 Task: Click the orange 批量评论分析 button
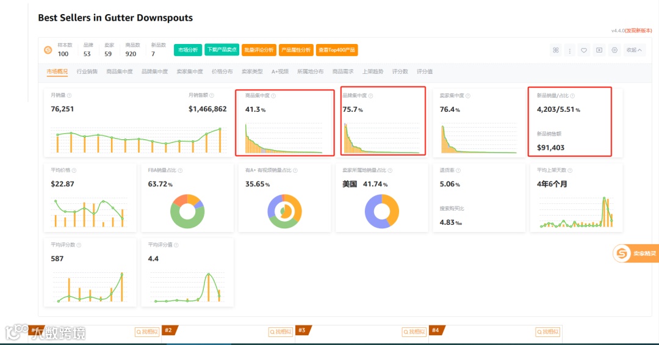coord(259,49)
